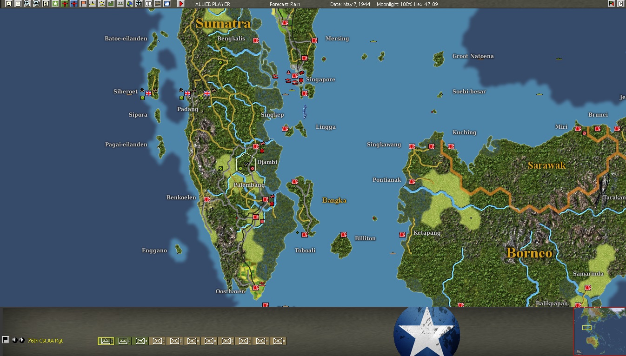Click the Japanese base marker at Samarinda

tap(588, 288)
